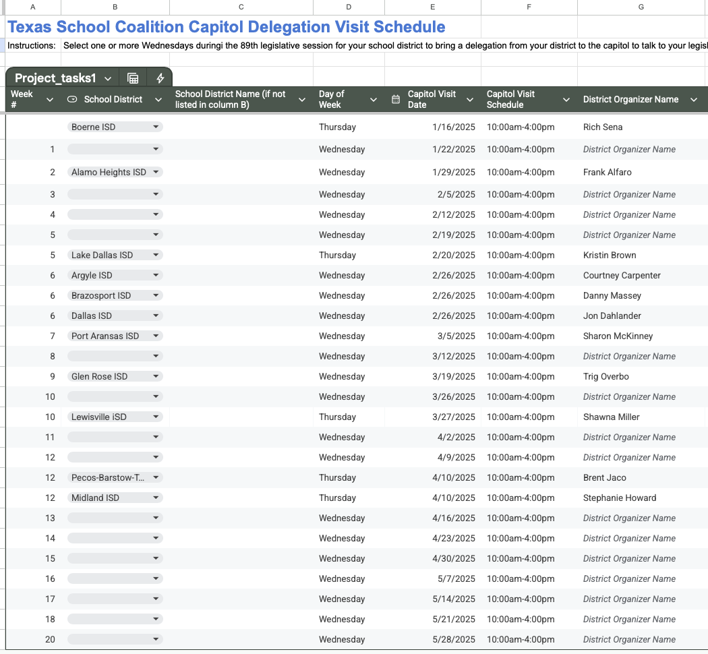Open the Week # column filter arrow
This screenshot has height=654, width=708.
click(x=50, y=100)
